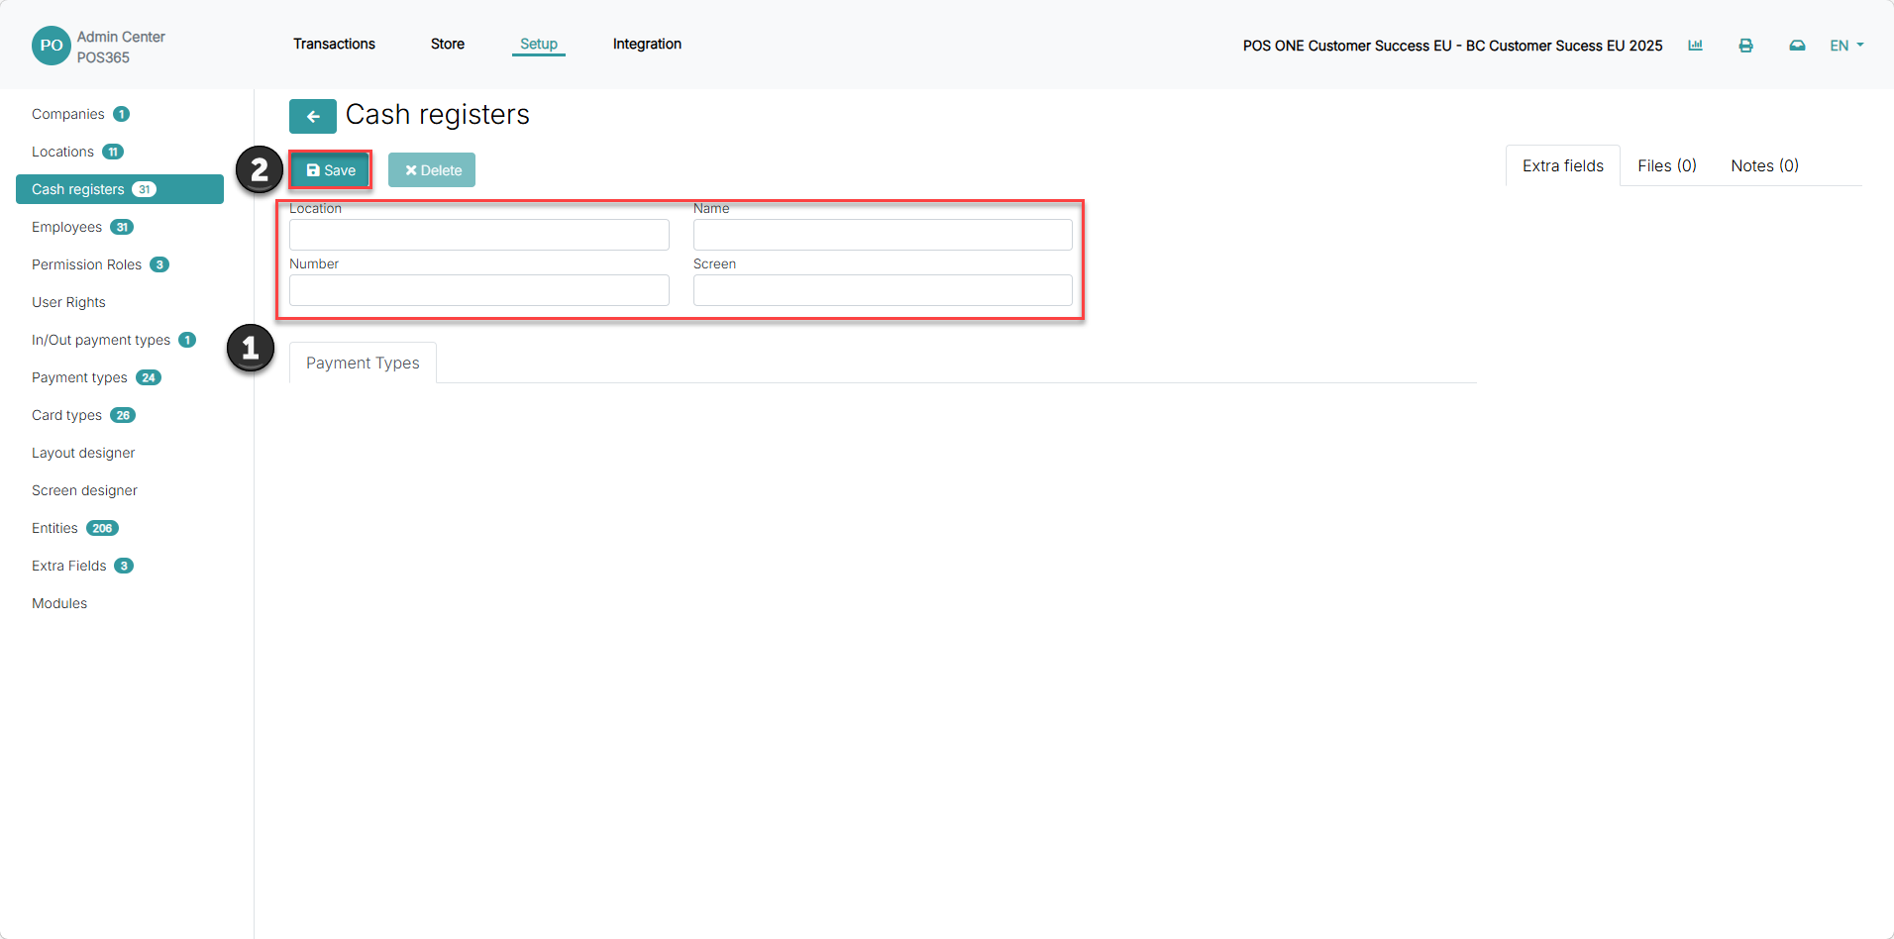The image size is (1894, 939).
Task: Open the Transactions menu
Action: tap(334, 44)
